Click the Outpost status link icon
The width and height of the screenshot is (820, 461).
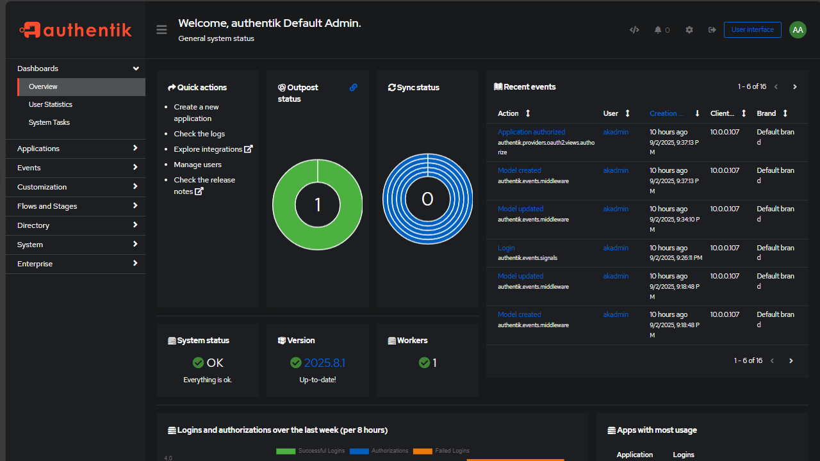point(353,88)
